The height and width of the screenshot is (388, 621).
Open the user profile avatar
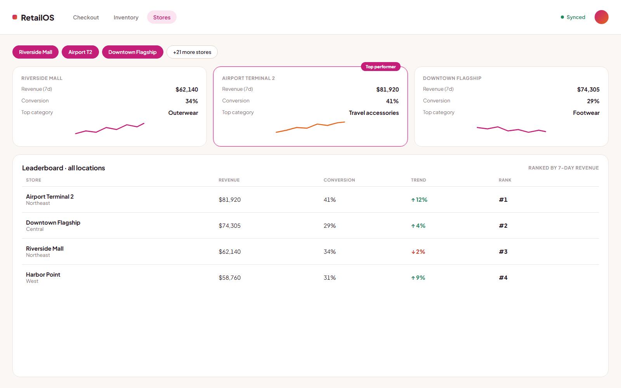click(601, 17)
